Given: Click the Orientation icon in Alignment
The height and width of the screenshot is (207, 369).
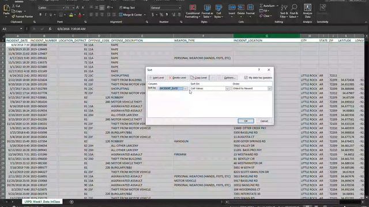Looking at the screenshot, I should point(108,7).
